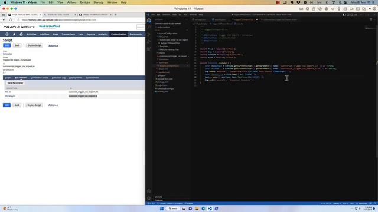378x212 pixels.
Task: Open a new browser tab
Action: [116, 15]
